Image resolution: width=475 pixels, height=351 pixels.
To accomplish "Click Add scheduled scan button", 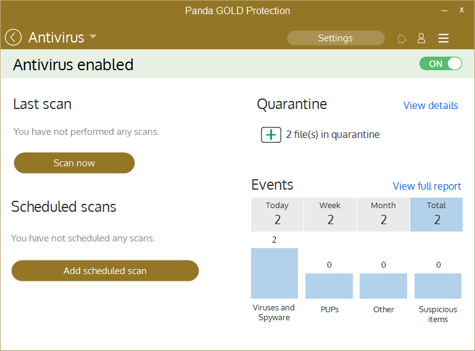I will point(105,270).
